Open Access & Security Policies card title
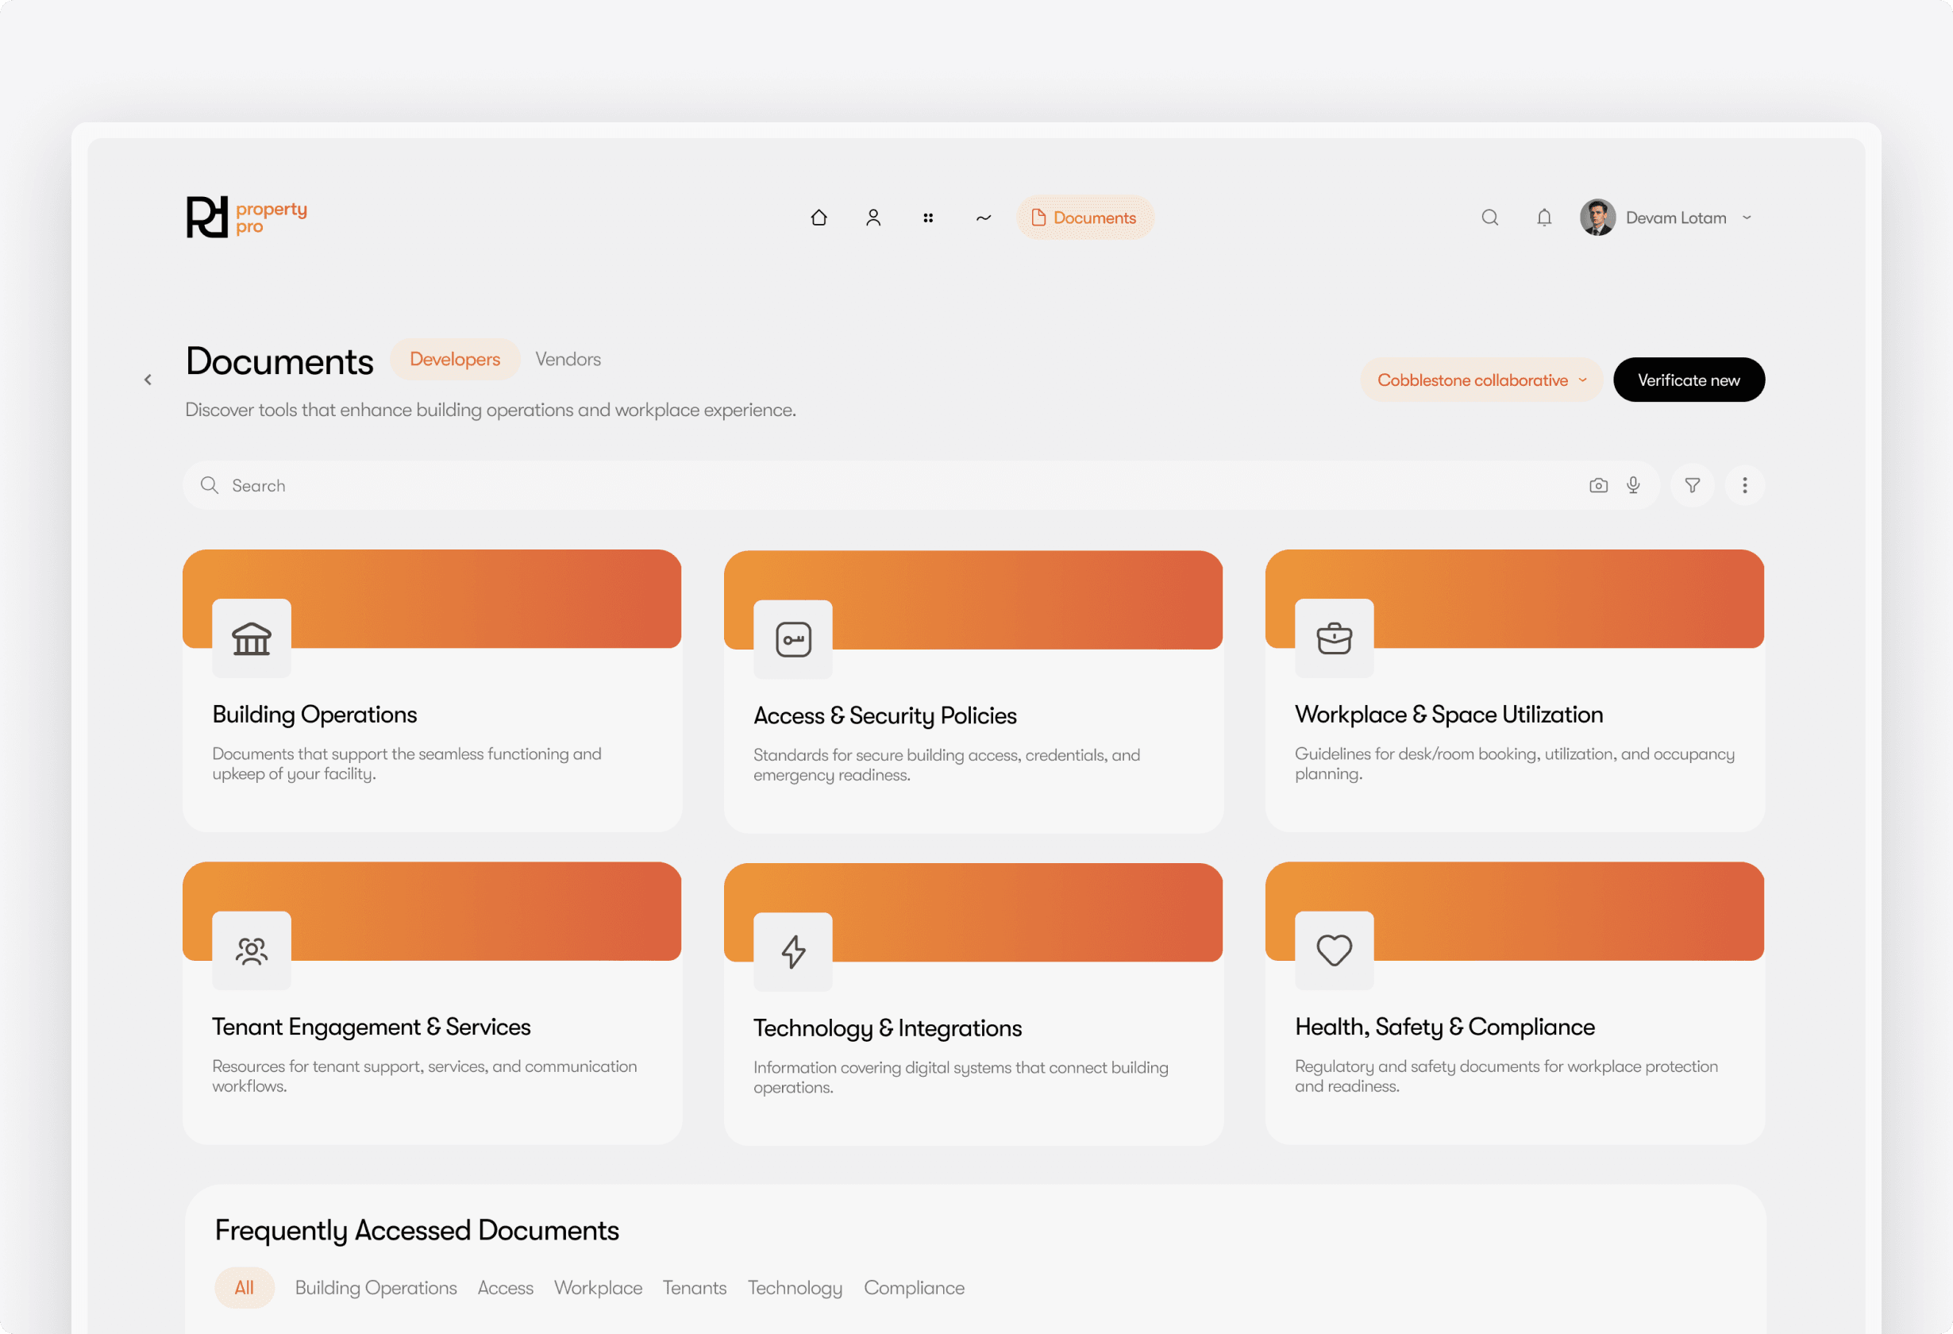The image size is (1953, 1334). [x=885, y=715]
